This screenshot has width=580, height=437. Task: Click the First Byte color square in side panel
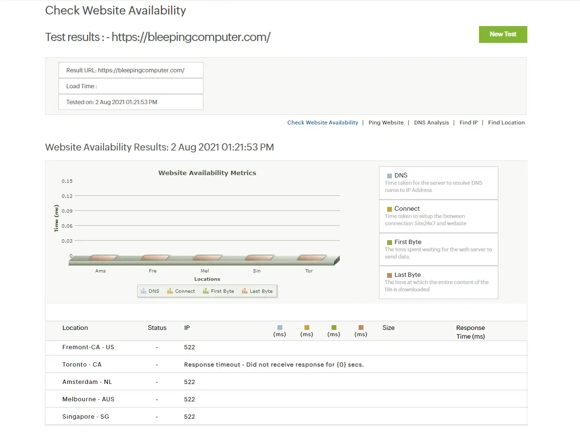pyautogui.click(x=390, y=243)
